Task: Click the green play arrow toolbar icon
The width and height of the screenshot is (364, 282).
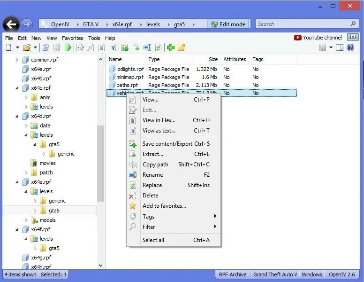Action: 68,47
